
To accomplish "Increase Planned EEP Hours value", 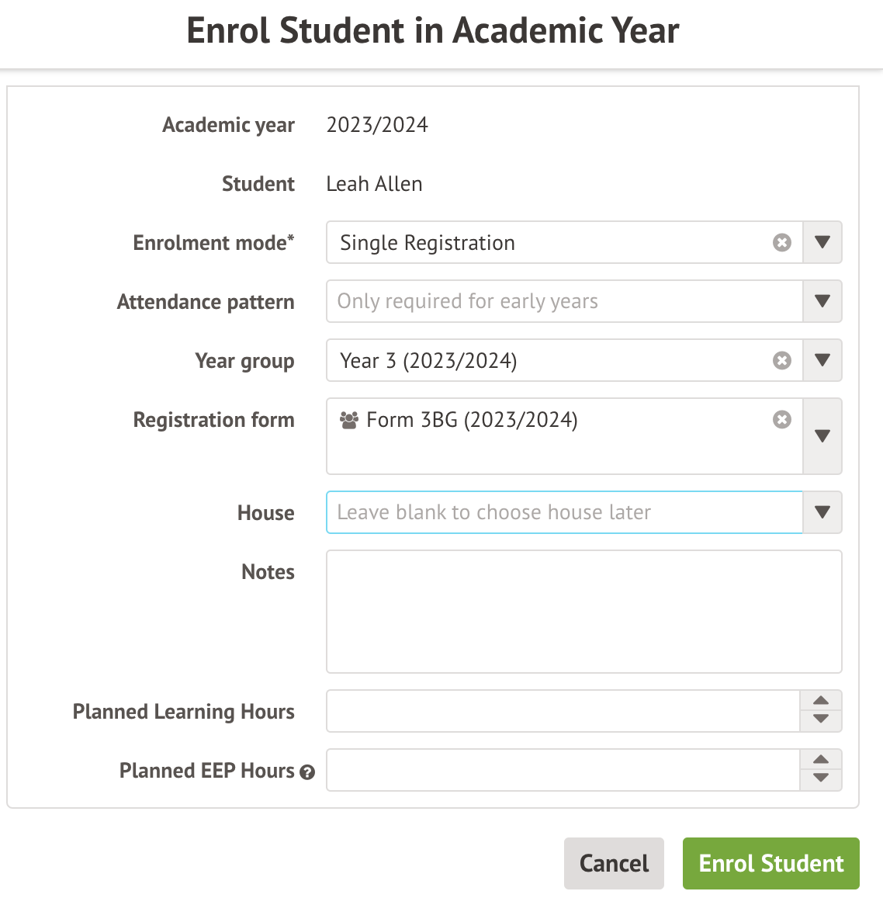I will coord(821,760).
